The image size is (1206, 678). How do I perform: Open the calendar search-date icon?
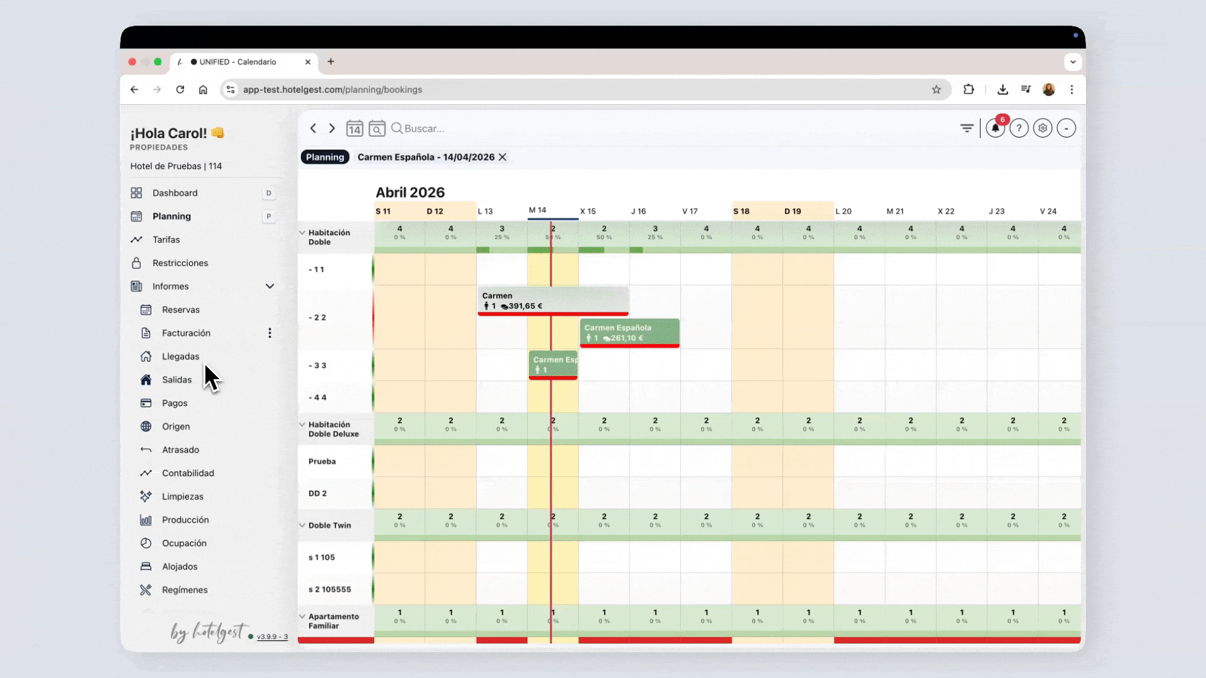tap(377, 129)
